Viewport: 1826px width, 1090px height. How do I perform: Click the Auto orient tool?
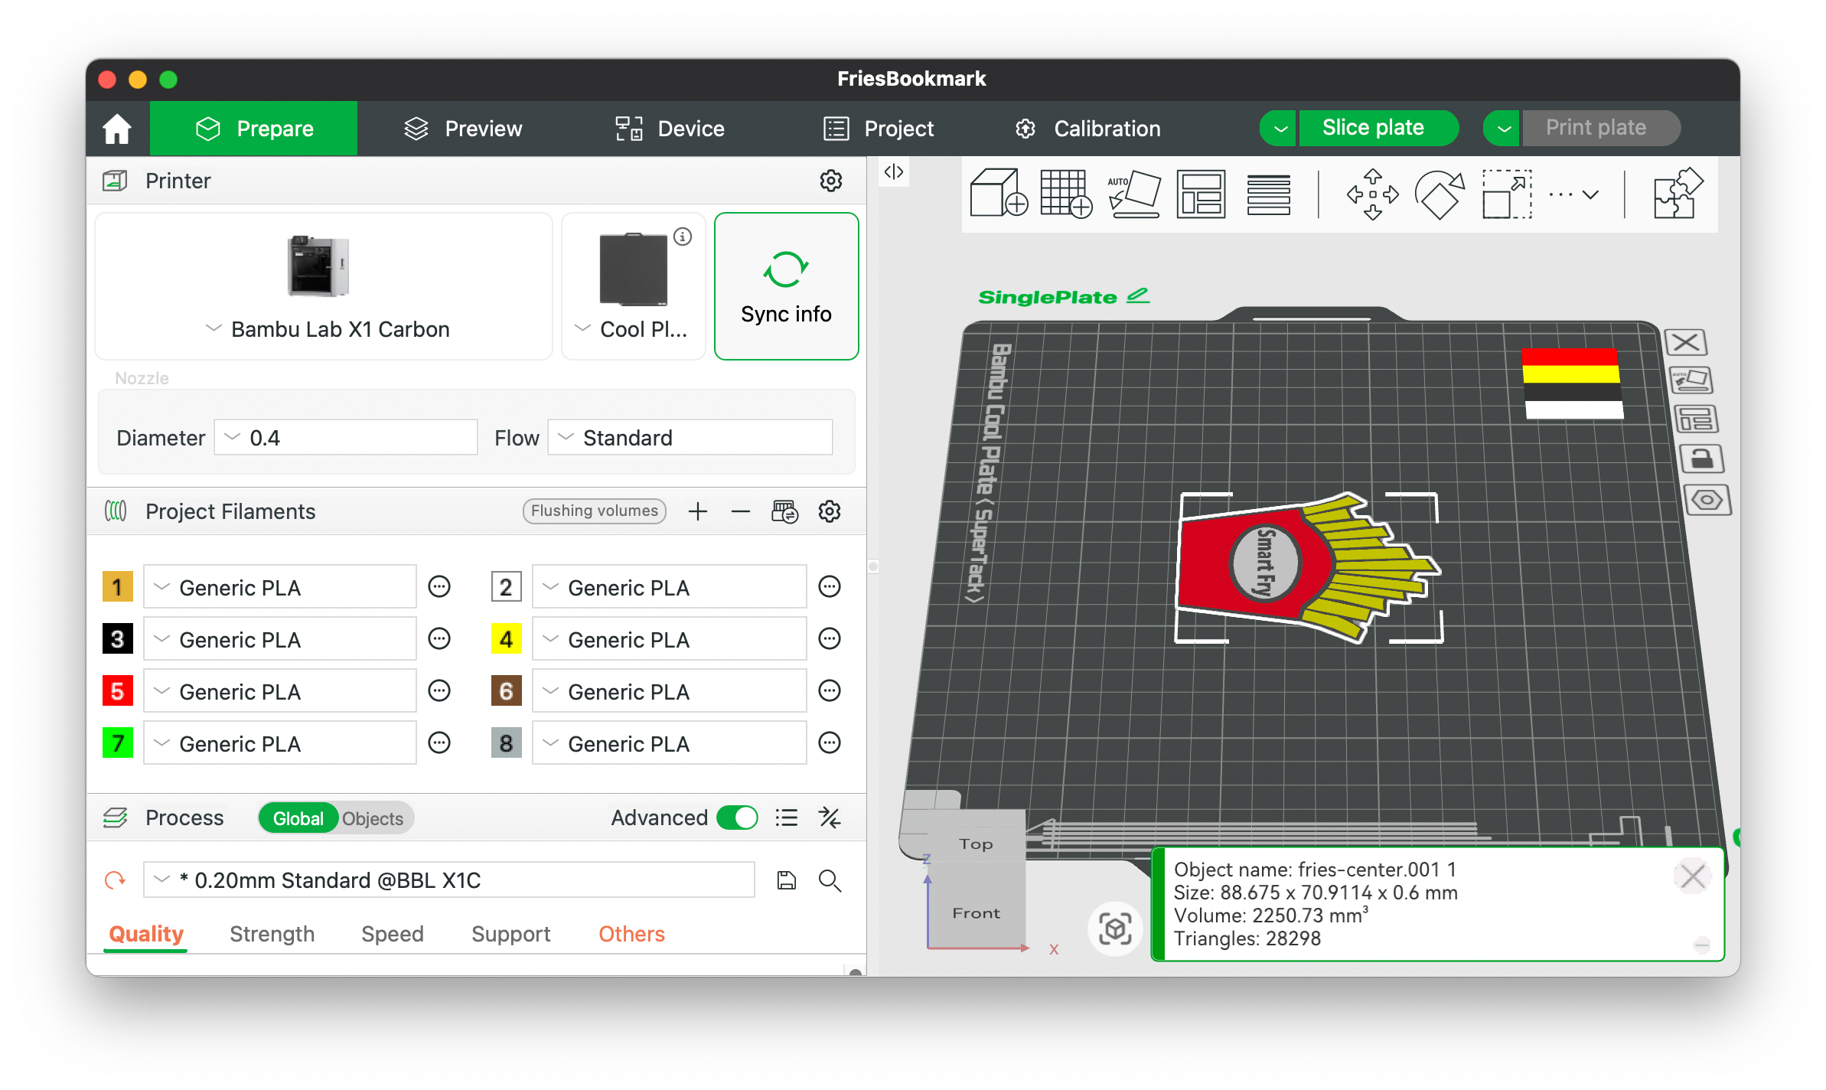tap(1133, 194)
